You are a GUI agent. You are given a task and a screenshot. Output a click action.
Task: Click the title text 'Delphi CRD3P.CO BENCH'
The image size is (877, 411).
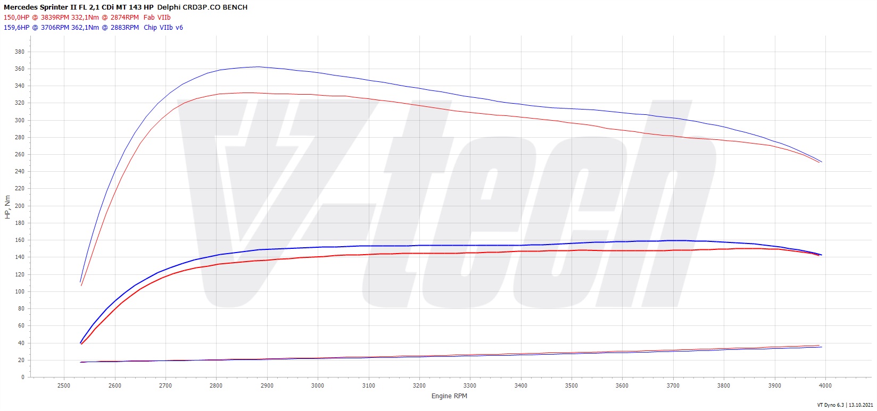pyautogui.click(x=202, y=7)
